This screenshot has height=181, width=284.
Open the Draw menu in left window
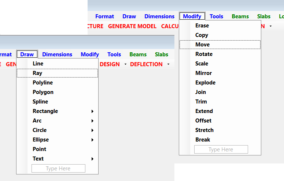pos(27,54)
